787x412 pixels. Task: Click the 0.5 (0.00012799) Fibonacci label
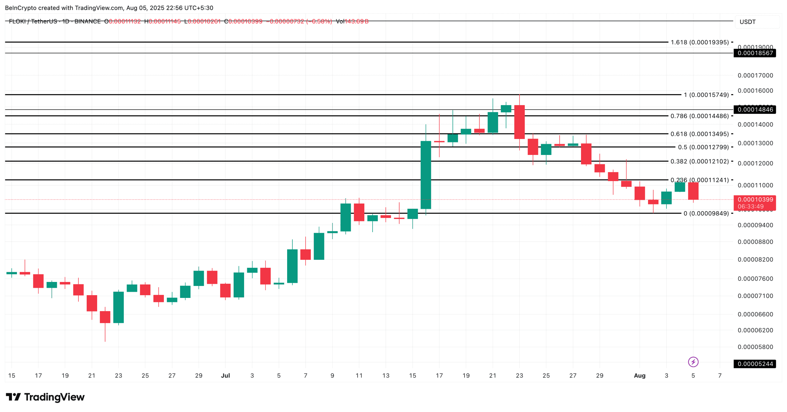(703, 147)
